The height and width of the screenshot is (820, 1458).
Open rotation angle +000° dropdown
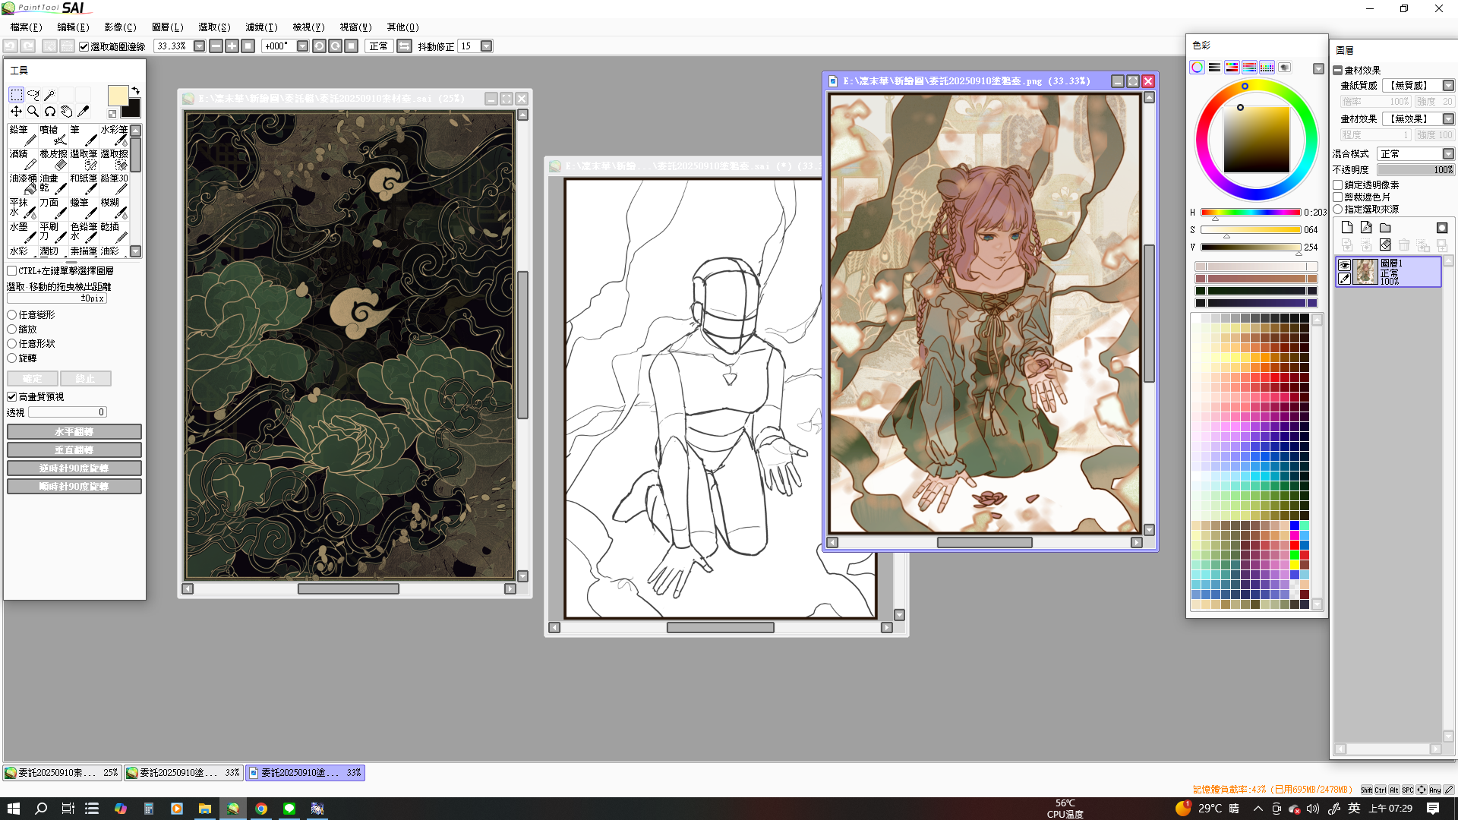(302, 46)
